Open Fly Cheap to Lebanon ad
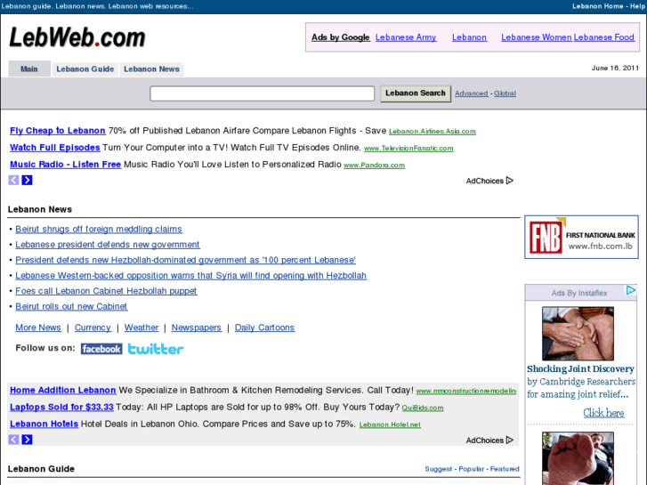The image size is (647, 485). point(58,131)
